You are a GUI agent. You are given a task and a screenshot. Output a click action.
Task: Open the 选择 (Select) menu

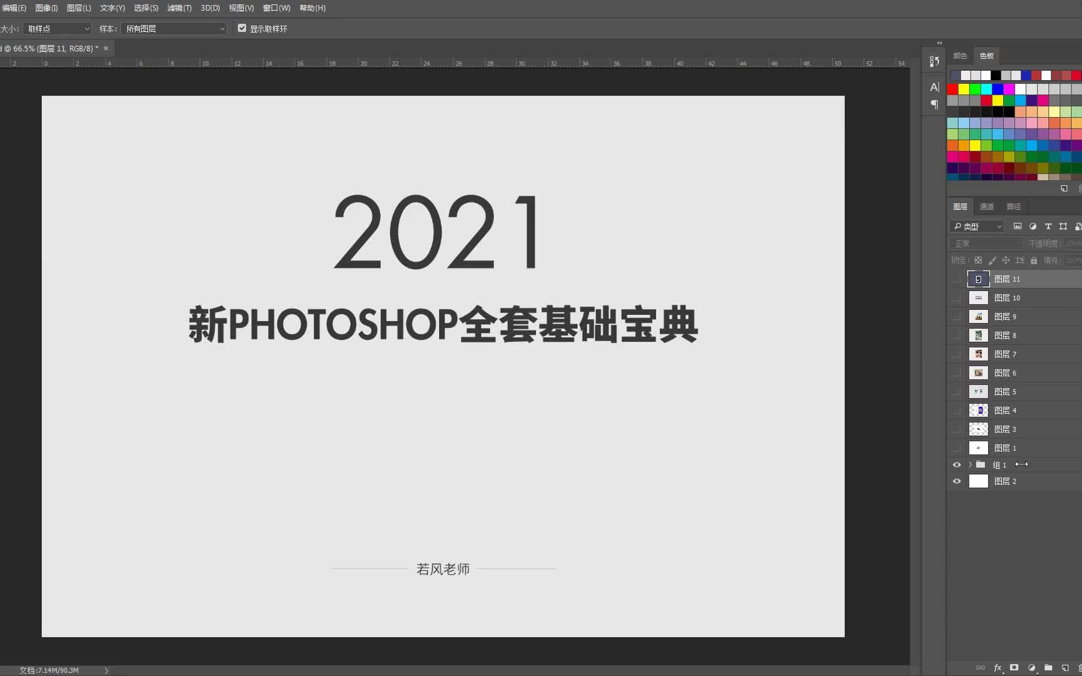pos(146,8)
